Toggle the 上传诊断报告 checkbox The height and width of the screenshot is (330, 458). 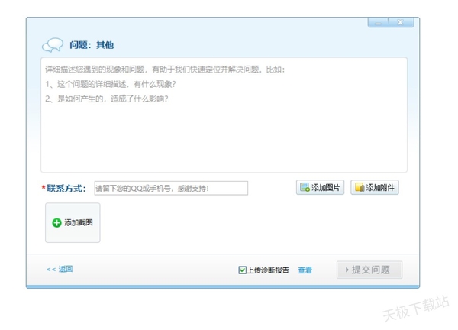pyautogui.click(x=242, y=270)
